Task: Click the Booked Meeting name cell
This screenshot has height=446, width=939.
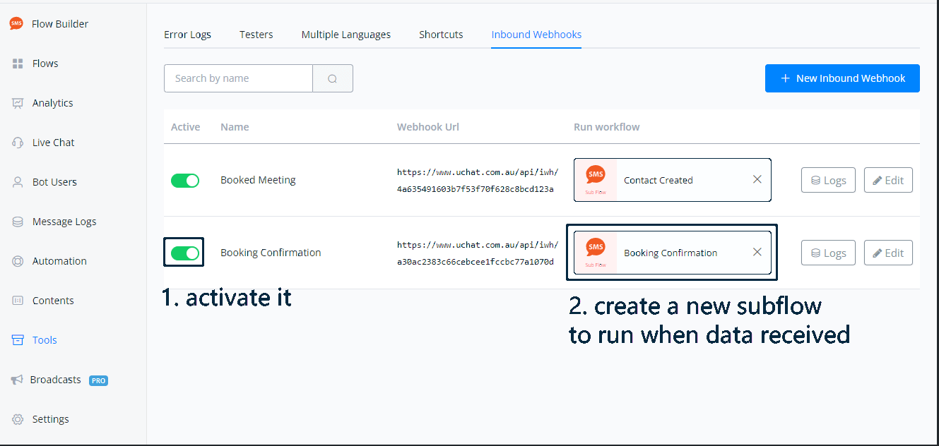Action: click(258, 180)
